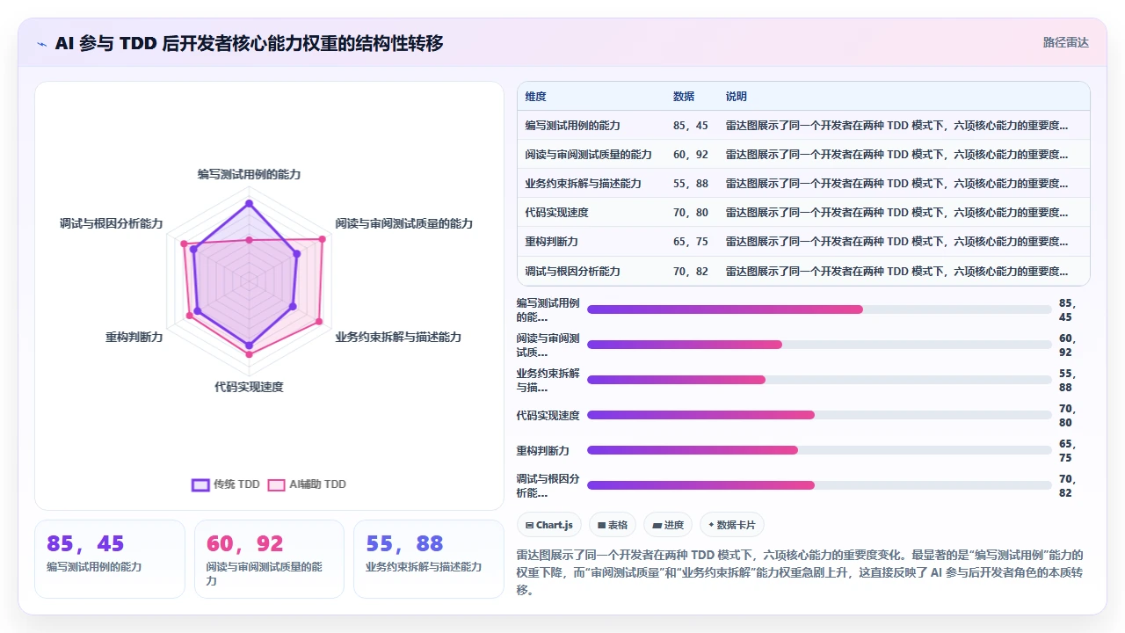The width and height of the screenshot is (1125, 633).
Task: Click the 维度 column header
Action: tap(535, 97)
